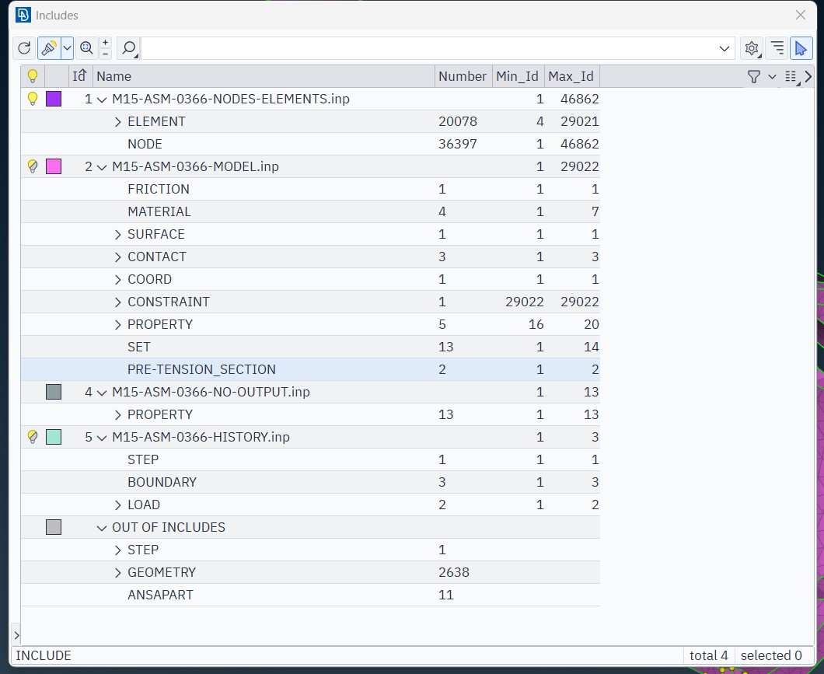This screenshot has height=674, width=824.
Task: Expand the GEOMETRY node under OUT OF INCLUDES
Action: [x=118, y=572]
